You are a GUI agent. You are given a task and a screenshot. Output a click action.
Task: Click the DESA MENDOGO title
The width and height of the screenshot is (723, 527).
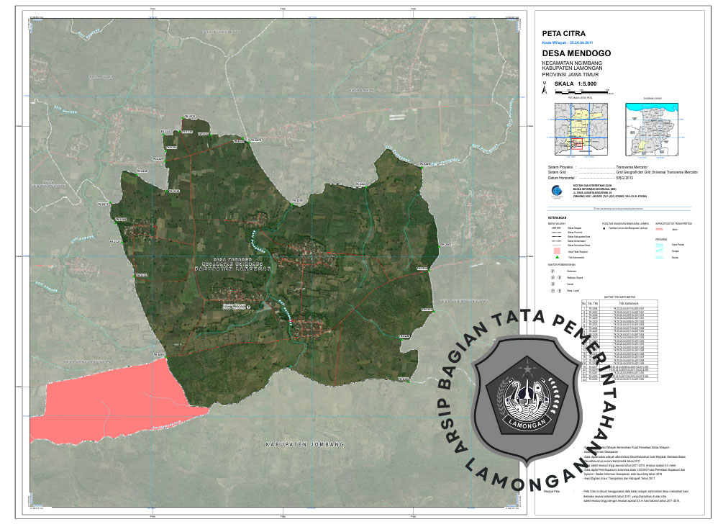click(576, 54)
